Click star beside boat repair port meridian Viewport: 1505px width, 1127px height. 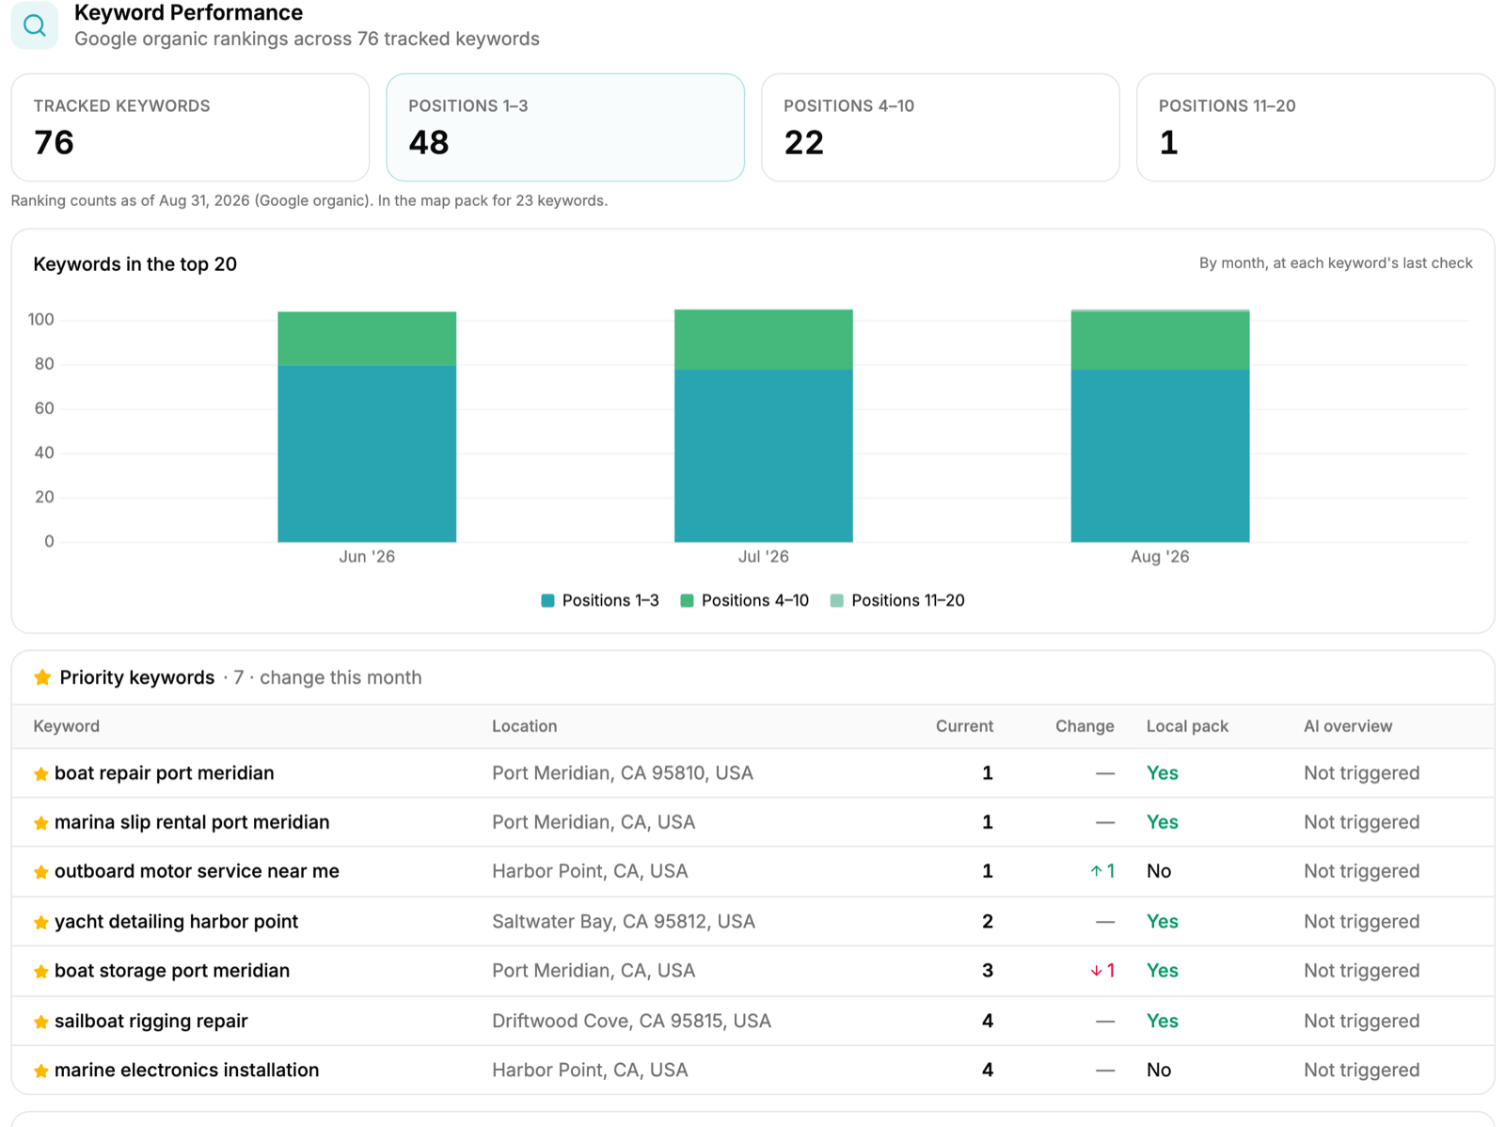coord(41,774)
